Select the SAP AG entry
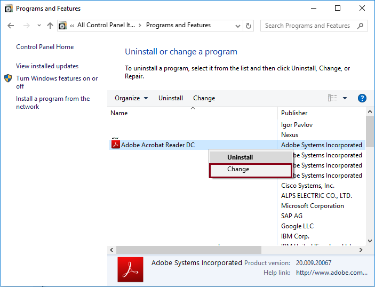 pos(292,216)
